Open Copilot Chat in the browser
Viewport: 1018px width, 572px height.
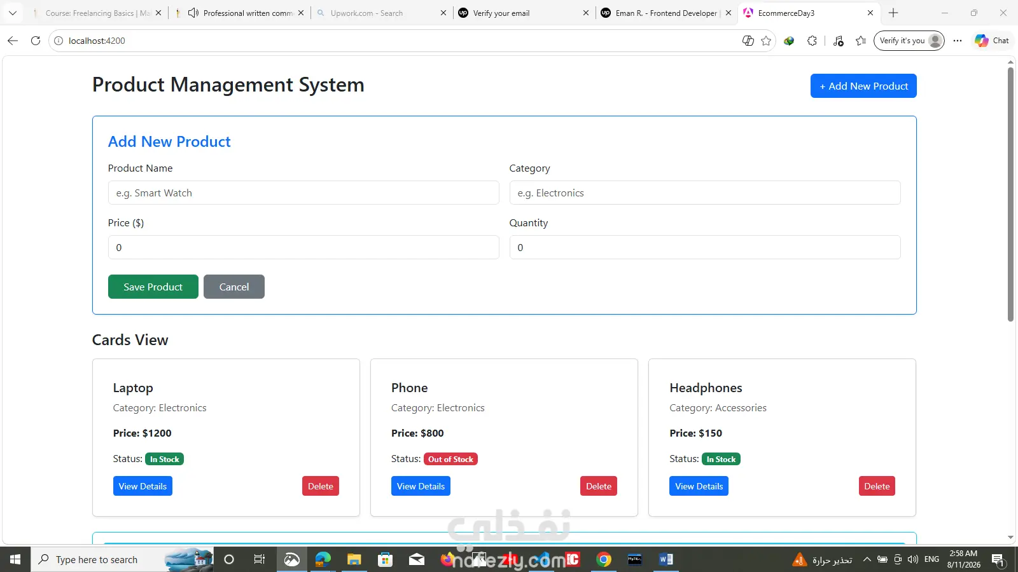[992, 41]
